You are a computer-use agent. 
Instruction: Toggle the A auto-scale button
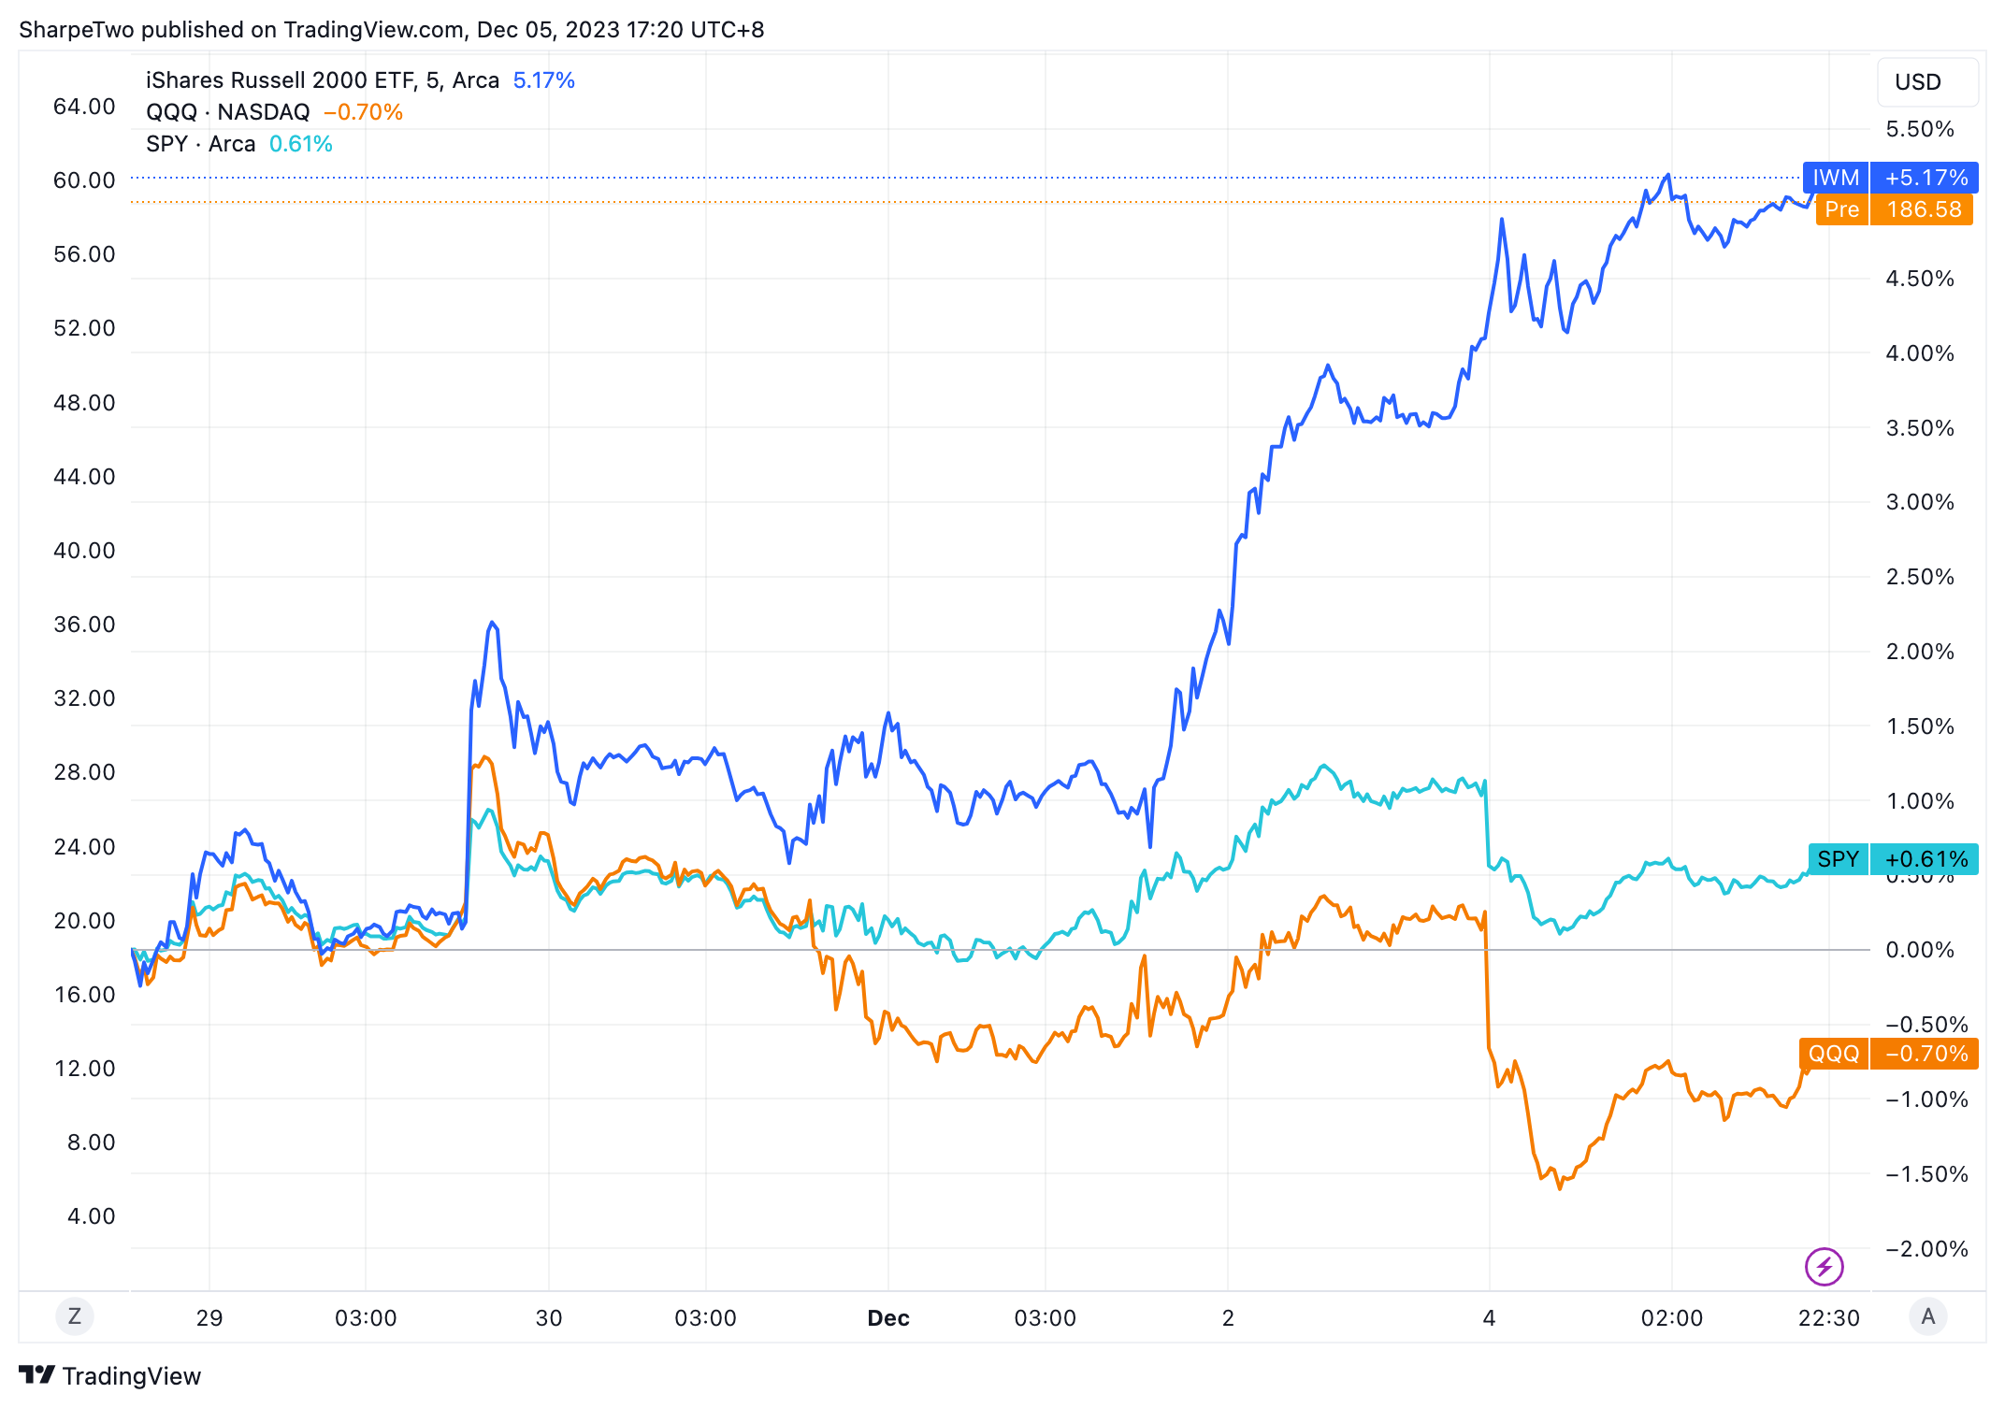1927,1317
